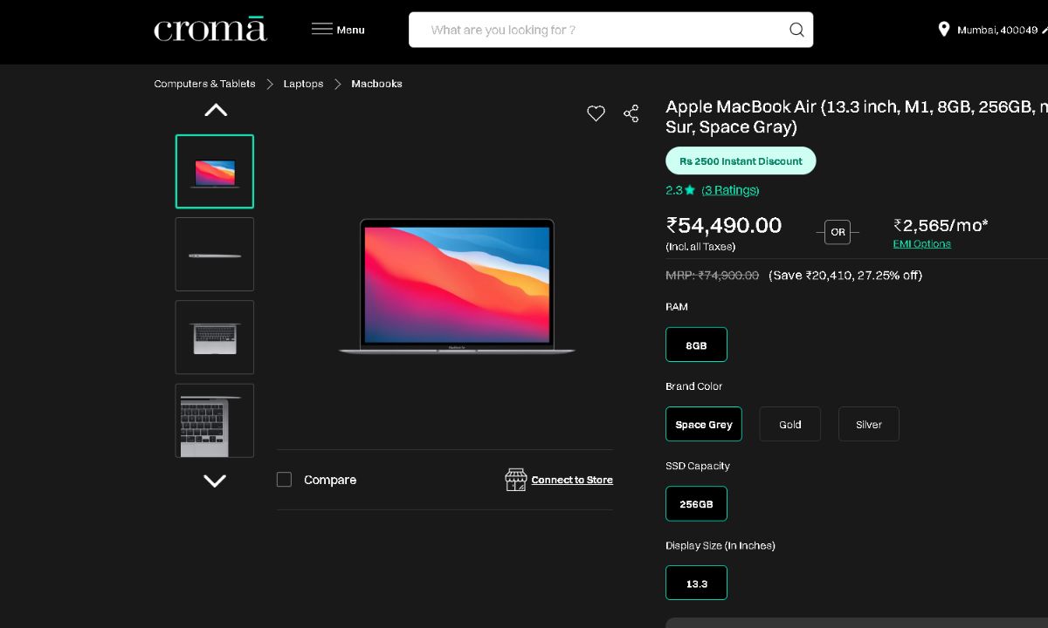Viewport: 1048px width, 628px height.
Task: Choose the Space Grey color option
Action: pos(703,425)
